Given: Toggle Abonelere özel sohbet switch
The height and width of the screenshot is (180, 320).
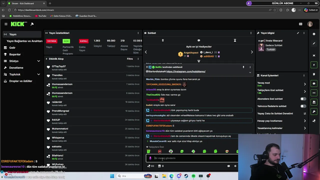Looking at the screenshot, I should [x=303, y=99].
